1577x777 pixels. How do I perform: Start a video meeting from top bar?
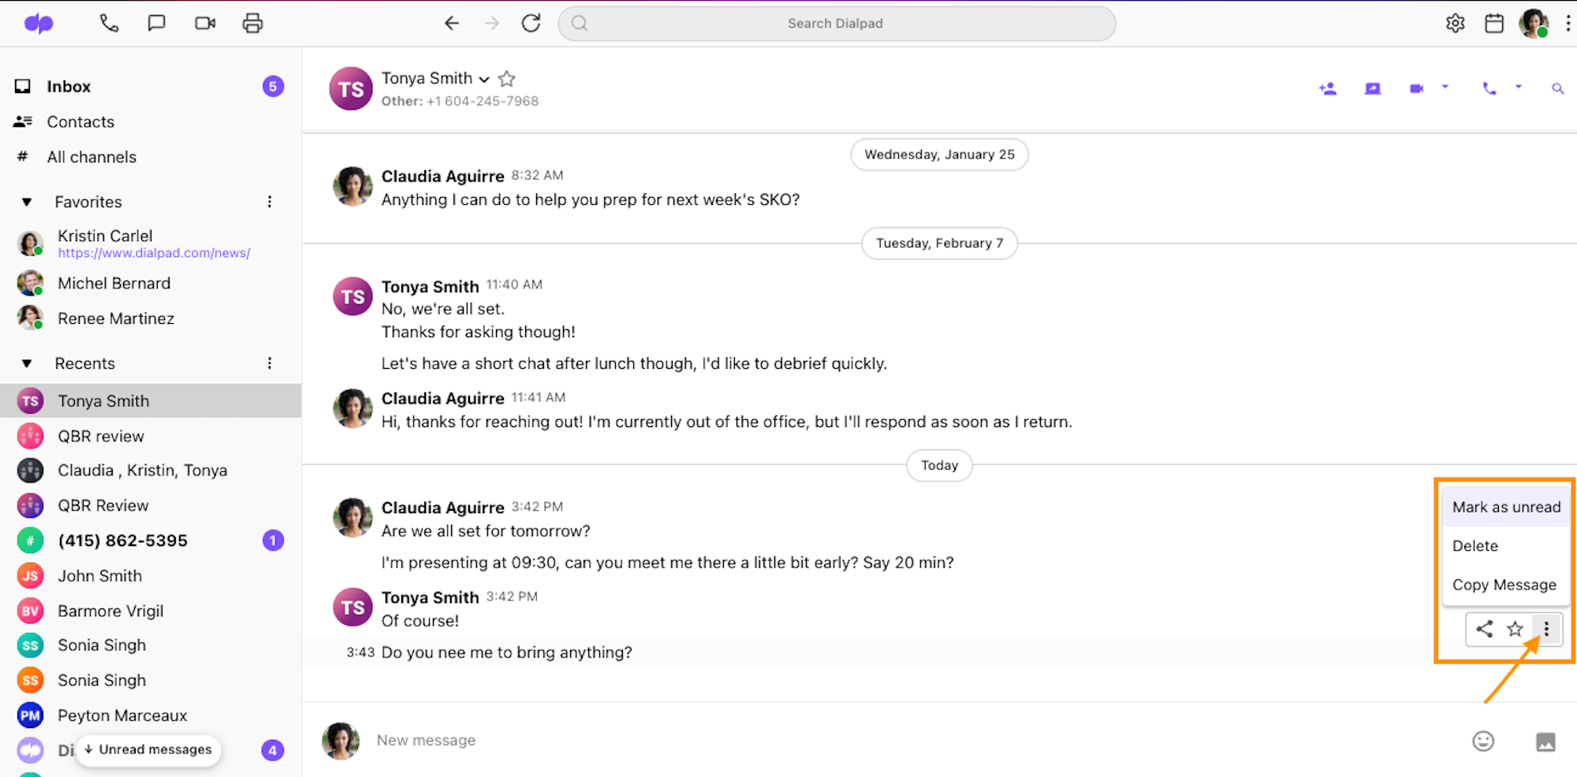pyautogui.click(x=205, y=24)
